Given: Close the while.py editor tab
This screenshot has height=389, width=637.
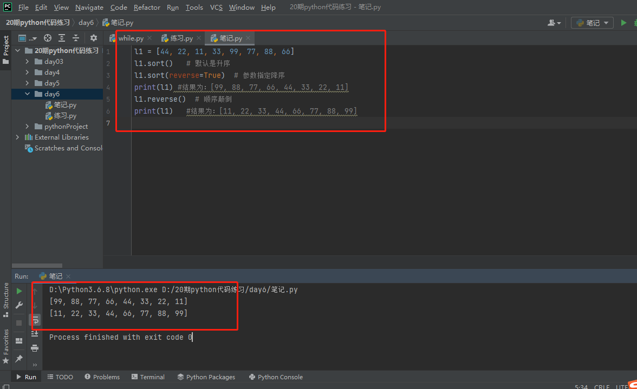Looking at the screenshot, I should click(149, 38).
